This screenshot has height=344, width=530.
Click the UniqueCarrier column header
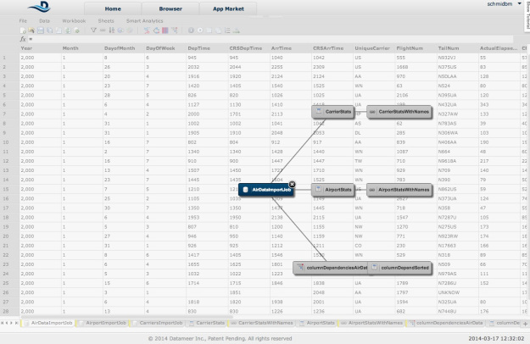pyautogui.click(x=373, y=48)
